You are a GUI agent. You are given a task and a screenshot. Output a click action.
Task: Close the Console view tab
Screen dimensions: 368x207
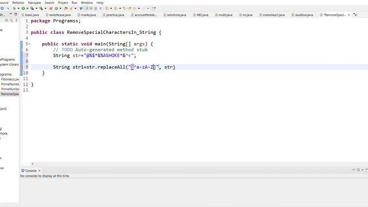pos(39,171)
